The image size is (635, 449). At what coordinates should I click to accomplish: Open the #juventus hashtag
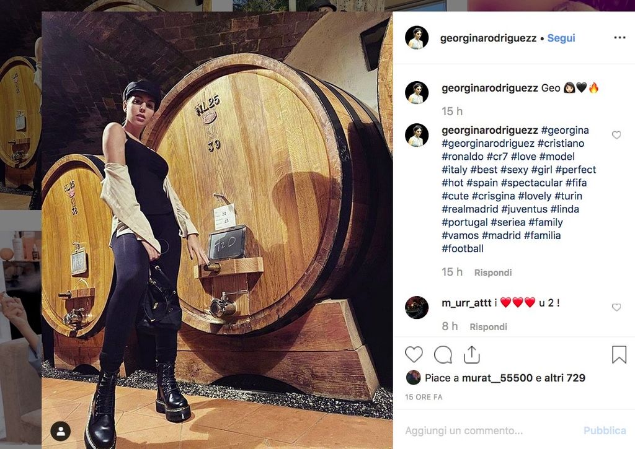coord(524,209)
